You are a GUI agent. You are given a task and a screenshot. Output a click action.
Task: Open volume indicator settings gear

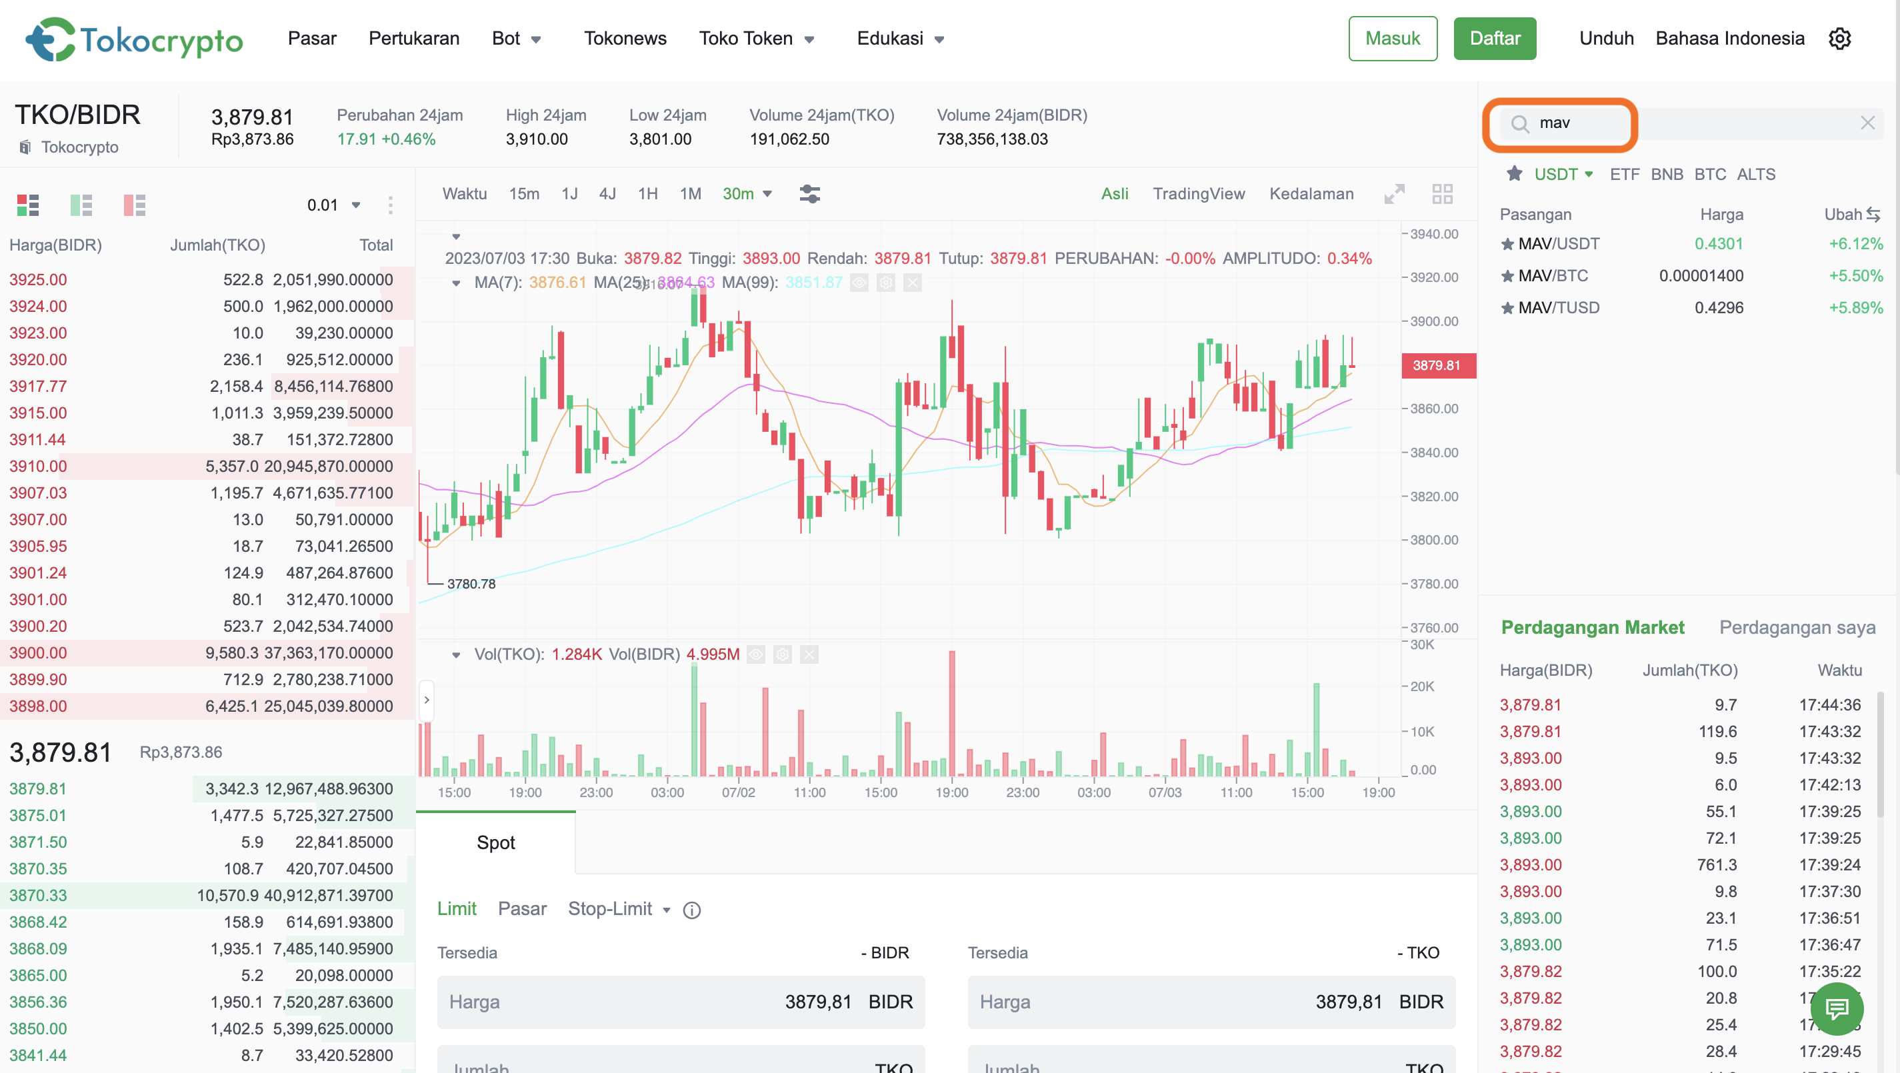[783, 654]
